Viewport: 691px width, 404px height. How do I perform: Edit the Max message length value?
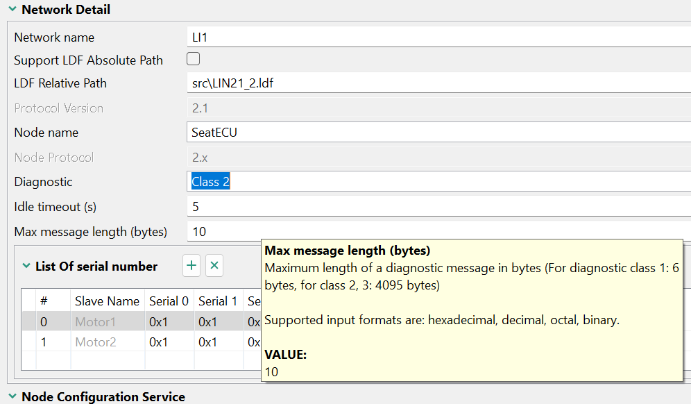tap(439, 232)
